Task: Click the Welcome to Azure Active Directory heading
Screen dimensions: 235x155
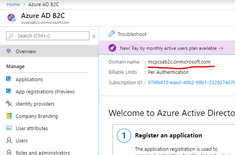Action: click(x=172, y=113)
